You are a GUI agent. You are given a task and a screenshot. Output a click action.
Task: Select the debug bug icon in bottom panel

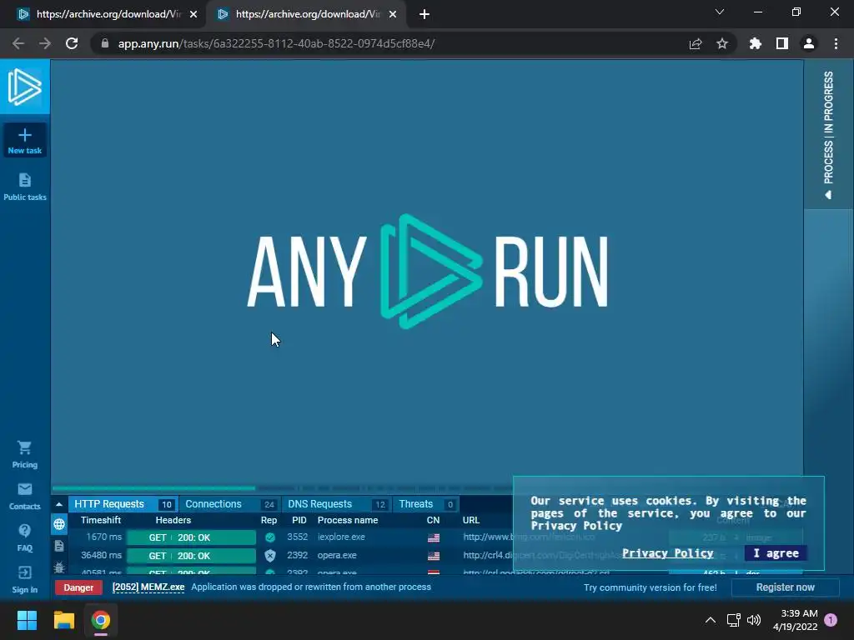59,567
